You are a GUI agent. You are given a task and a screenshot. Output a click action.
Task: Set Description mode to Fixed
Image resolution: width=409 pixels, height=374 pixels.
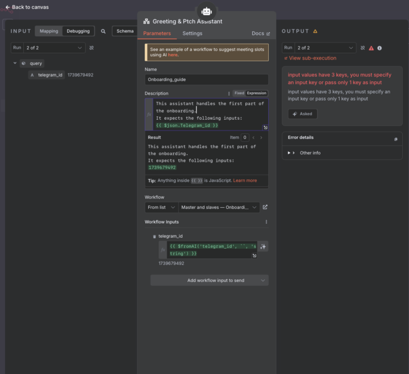pyautogui.click(x=239, y=93)
